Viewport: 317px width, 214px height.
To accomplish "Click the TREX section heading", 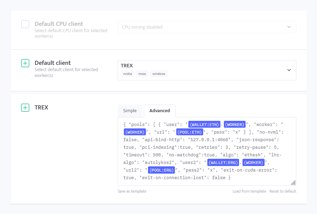I will tap(41, 107).
